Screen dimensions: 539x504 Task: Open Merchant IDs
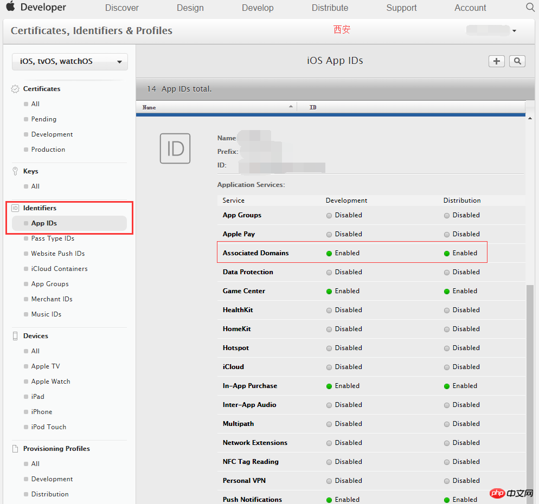pyautogui.click(x=52, y=299)
